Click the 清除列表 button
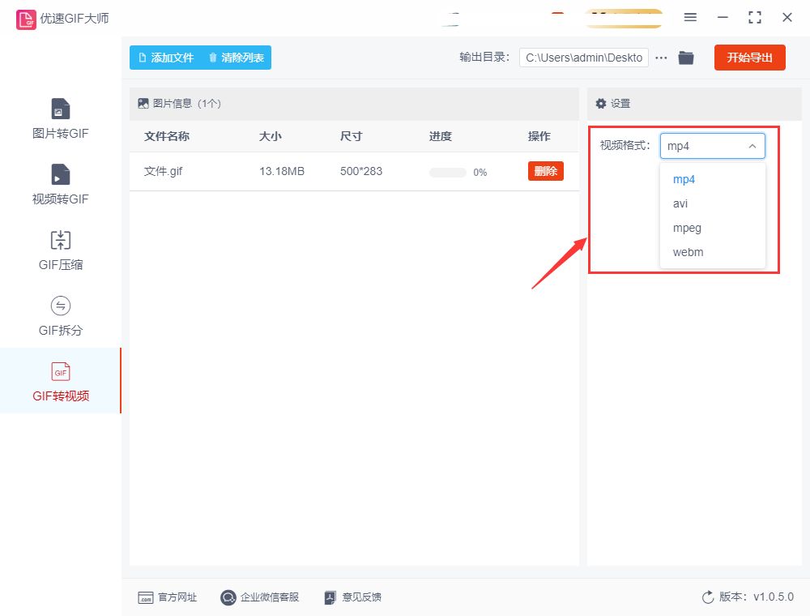The height and width of the screenshot is (616, 810). coord(237,58)
